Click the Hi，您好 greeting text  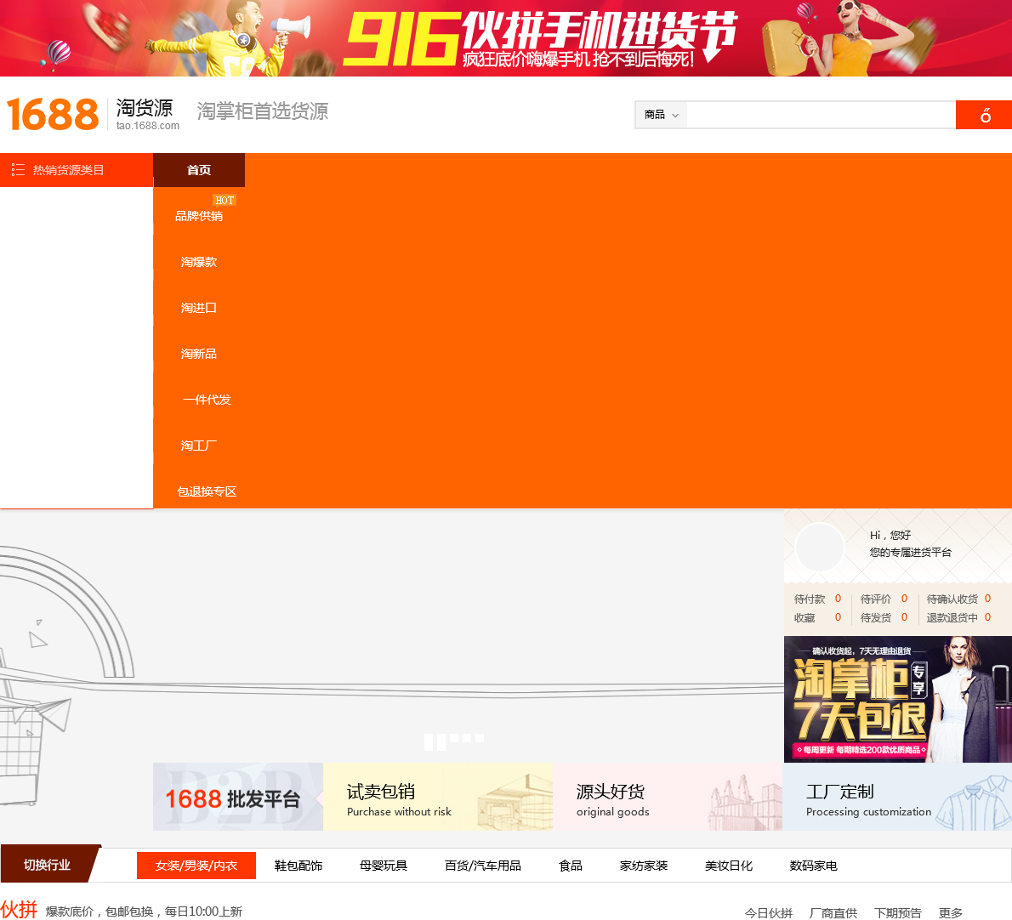coord(890,536)
